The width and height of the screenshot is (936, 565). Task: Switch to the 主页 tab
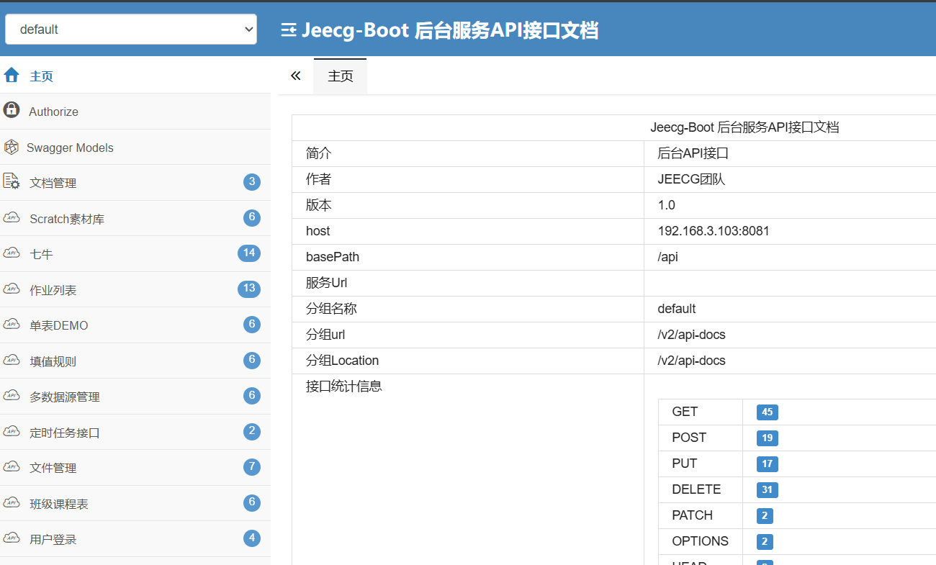tap(341, 76)
